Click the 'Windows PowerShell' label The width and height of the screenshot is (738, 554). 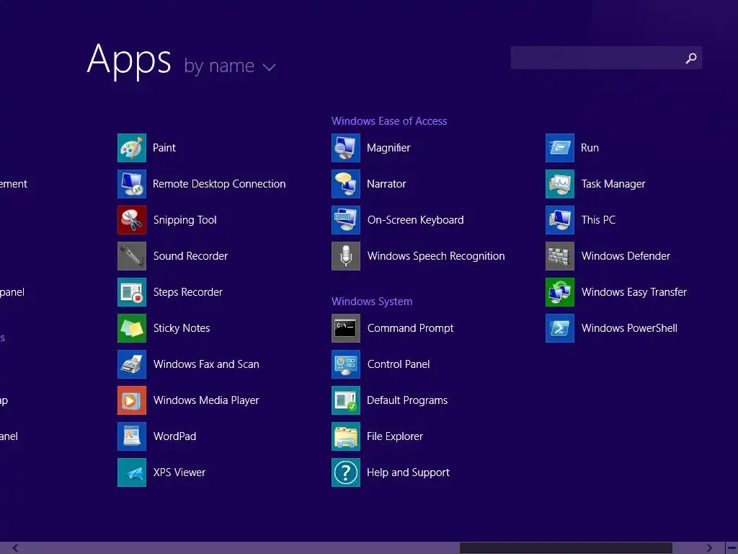[629, 328]
